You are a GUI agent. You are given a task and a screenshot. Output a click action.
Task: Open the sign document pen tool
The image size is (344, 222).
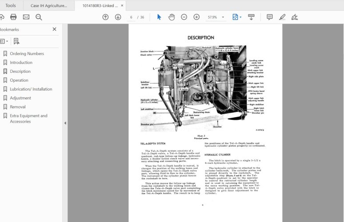coord(295,17)
